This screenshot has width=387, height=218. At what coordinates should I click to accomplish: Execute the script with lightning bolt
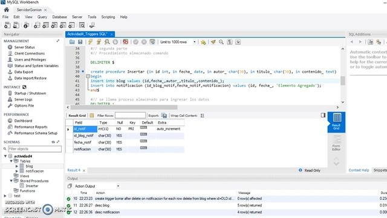point(90,42)
